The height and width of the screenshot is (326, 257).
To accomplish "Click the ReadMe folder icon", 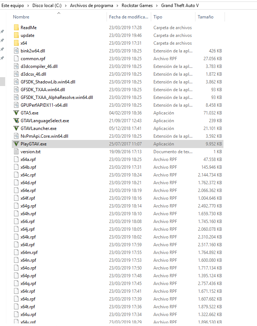I will click(x=16, y=27).
